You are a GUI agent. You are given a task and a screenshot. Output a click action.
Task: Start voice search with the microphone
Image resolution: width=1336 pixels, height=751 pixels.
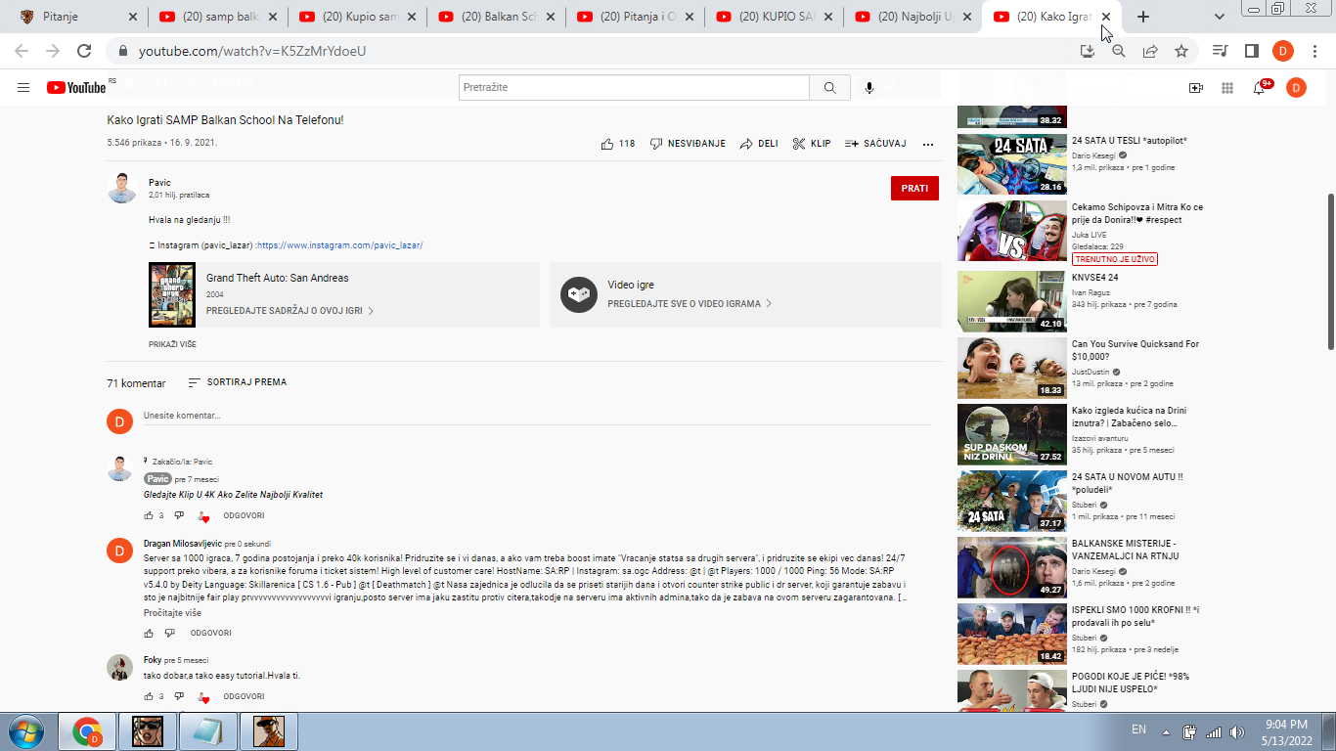tap(868, 88)
